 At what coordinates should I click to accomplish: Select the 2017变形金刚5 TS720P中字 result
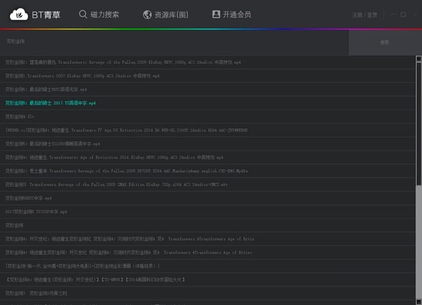(35, 212)
